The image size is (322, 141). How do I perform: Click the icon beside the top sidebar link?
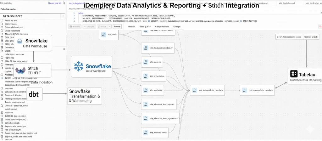(64, 3)
